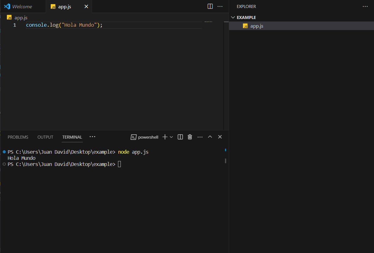Open a new integrated terminal
Image resolution: width=374 pixels, height=253 pixels.
point(164,137)
